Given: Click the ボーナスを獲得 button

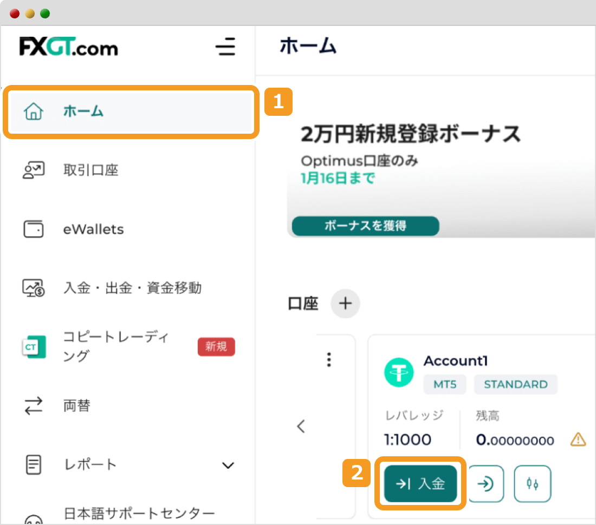Looking at the screenshot, I should (x=365, y=226).
